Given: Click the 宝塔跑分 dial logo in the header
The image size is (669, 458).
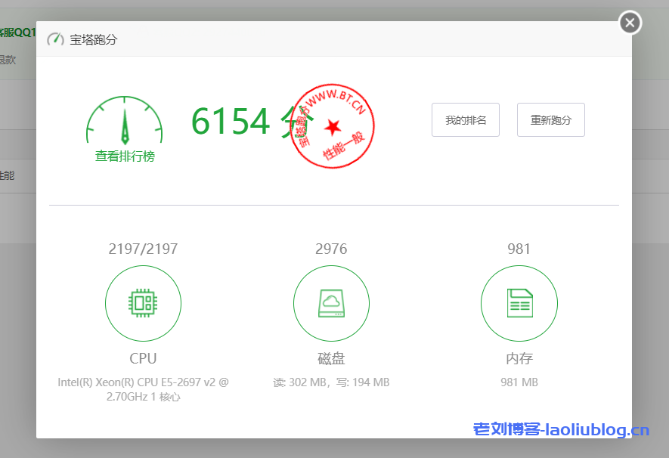Looking at the screenshot, I should click(x=54, y=39).
